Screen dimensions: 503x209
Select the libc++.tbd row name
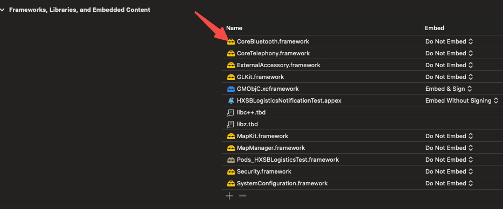(251, 113)
